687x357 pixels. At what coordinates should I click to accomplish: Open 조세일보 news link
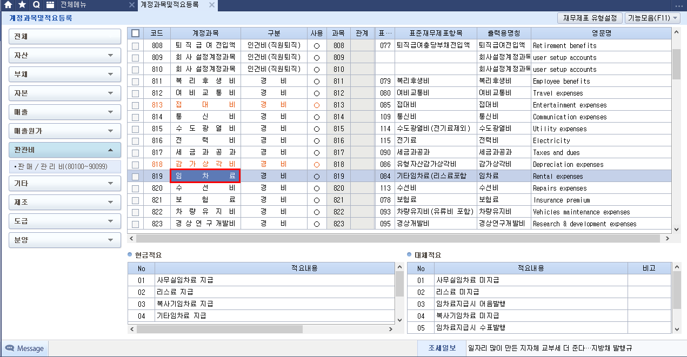click(x=442, y=348)
